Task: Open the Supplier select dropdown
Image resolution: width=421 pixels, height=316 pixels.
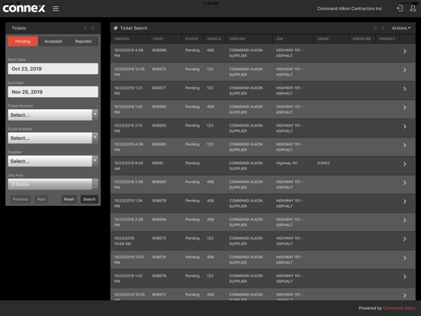Action: [x=53, y=161]
